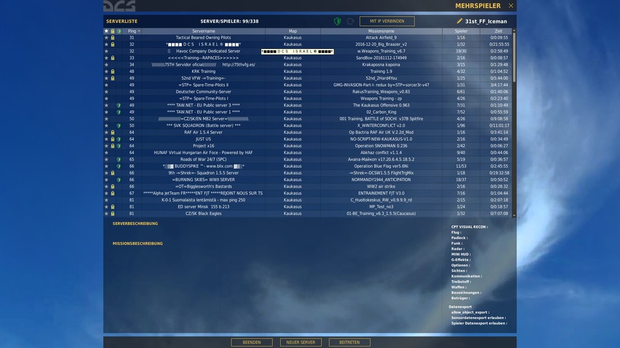620x348 pixels.
Task: Sort list by Spieler column header
Action: 461,31
